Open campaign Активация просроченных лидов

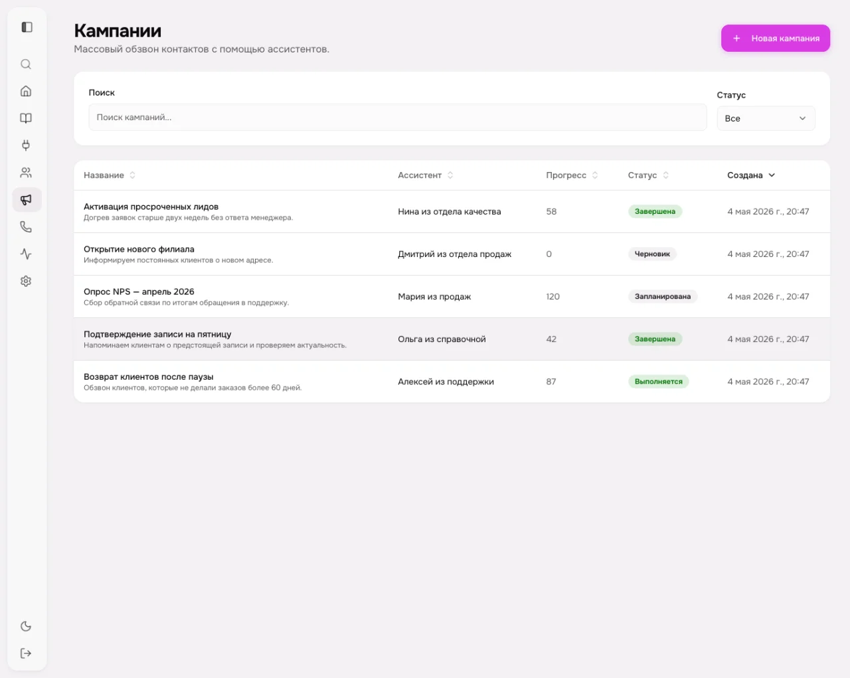coord(151,207)
